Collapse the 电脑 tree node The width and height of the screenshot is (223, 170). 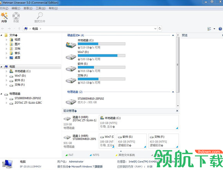point(1,67)
